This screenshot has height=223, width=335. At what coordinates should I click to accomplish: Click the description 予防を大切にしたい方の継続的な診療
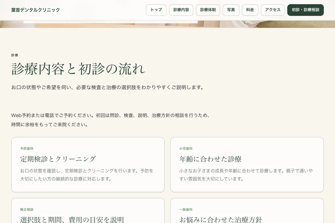click(x=87, y=175)
